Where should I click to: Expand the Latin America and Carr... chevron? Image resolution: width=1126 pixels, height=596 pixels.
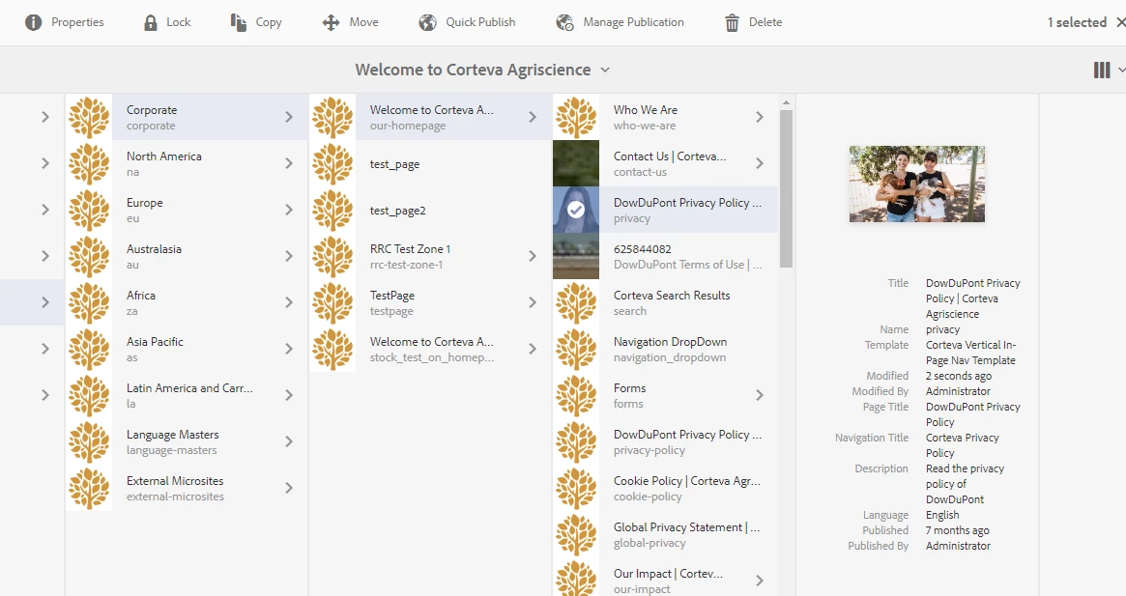(289, 395)
